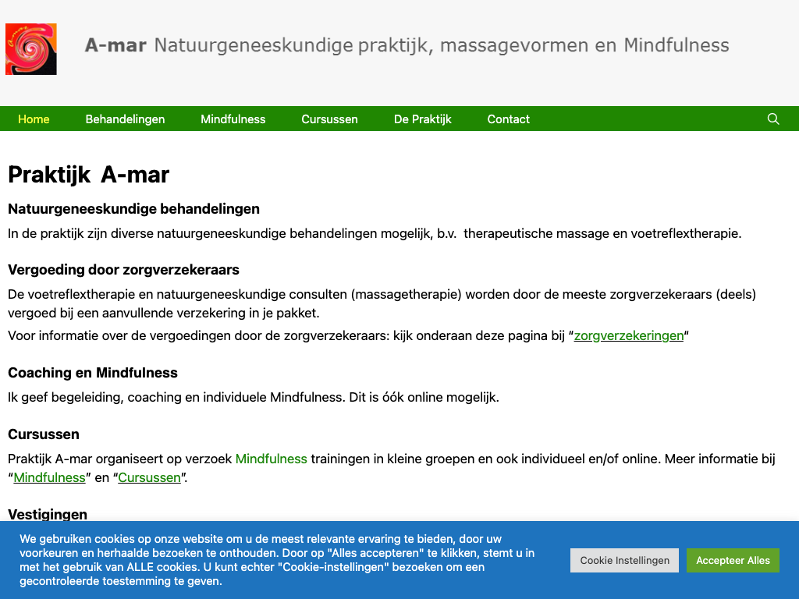
Task: Open Cookie Instellingen in the cookie banner
Action: [624, 560]
